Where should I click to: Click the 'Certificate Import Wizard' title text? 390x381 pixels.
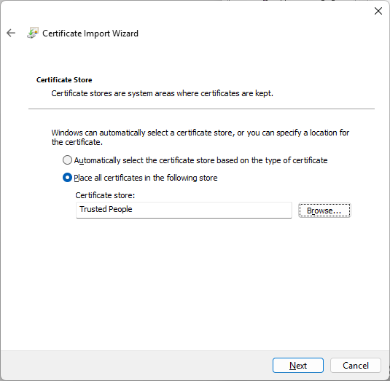(90, 34)
